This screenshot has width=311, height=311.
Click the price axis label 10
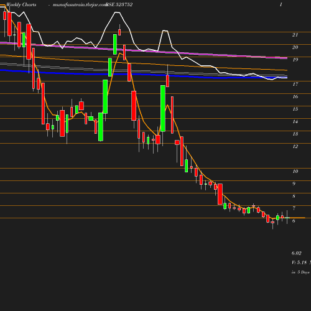coord(295,171)
